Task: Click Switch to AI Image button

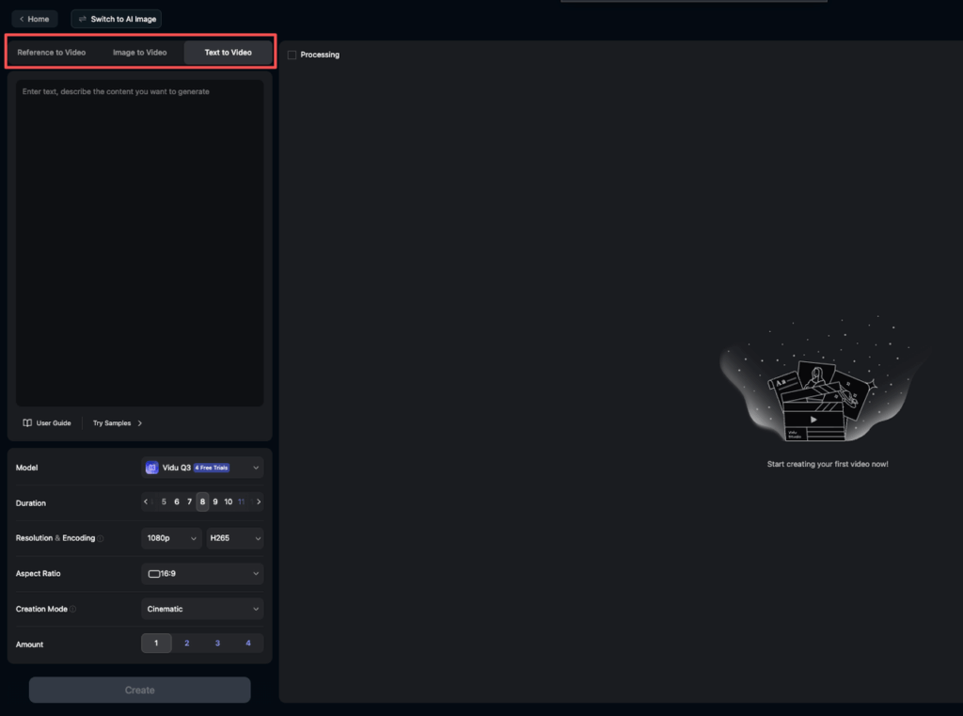Action: click(x=116, y=19)
